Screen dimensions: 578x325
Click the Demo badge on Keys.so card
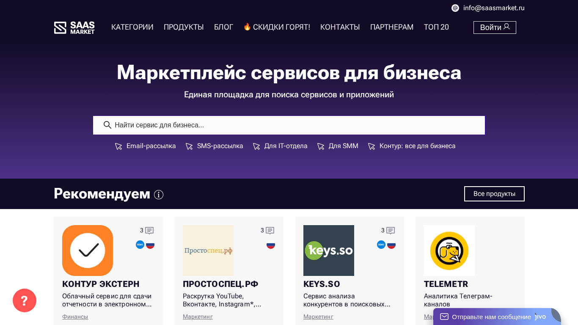(x=381, y=245)
